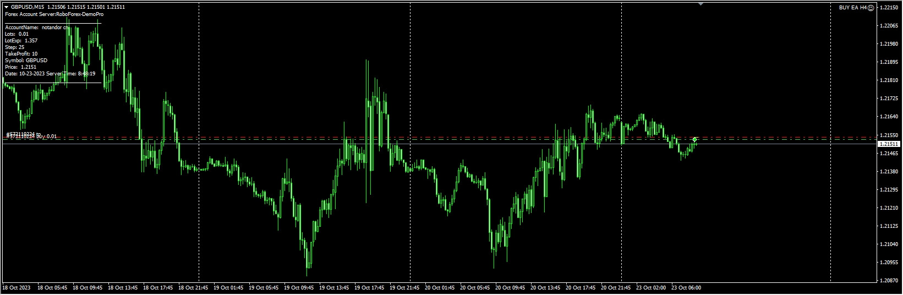Open the one-click trading arrow beside GBPUSD,M15
This screenshot has height=295, width=903.
pyautogui.click(x=6, y=7)
